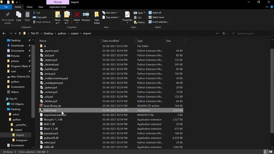Click Edit in the ribbon Open group
The width and height of the screenshot is (274, 154).
(138, 18)
